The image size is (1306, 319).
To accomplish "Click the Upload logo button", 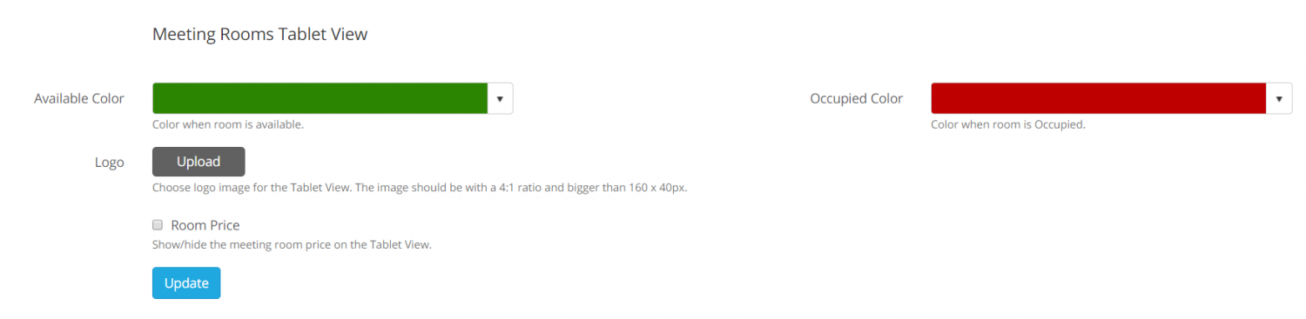I will click(199, 162).
